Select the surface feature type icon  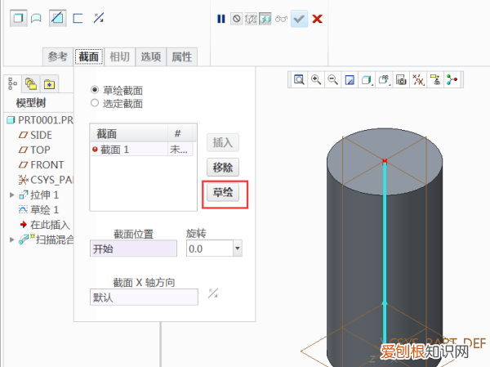click(x=37, y=18)
